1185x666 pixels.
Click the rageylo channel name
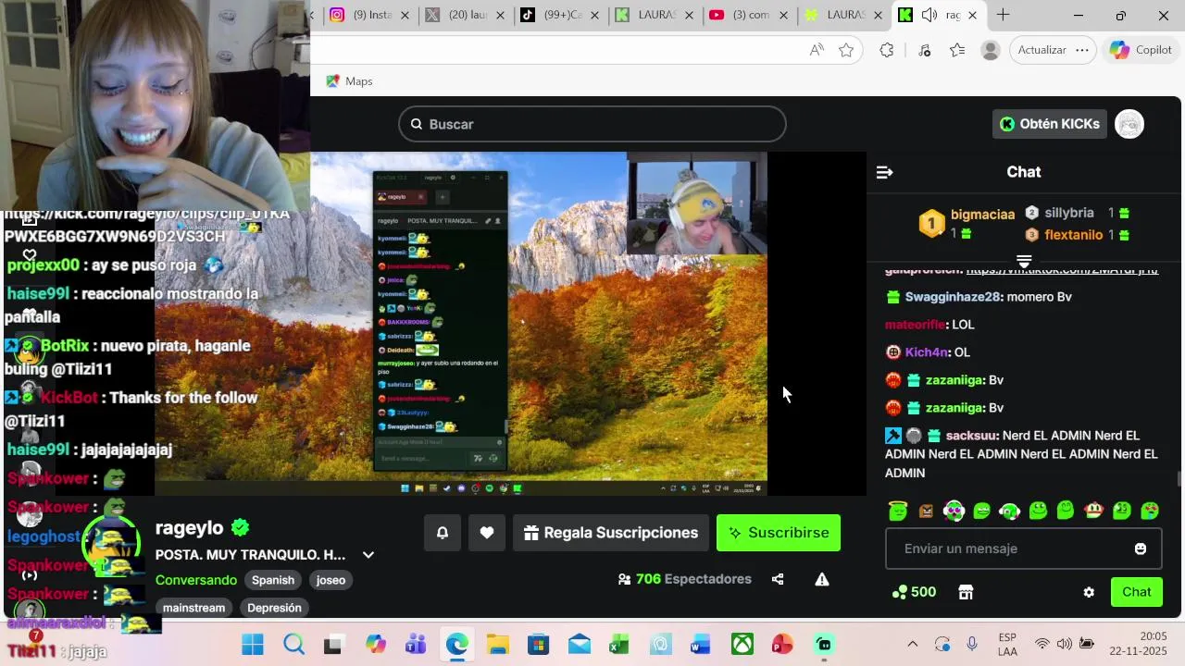point(190,528)
